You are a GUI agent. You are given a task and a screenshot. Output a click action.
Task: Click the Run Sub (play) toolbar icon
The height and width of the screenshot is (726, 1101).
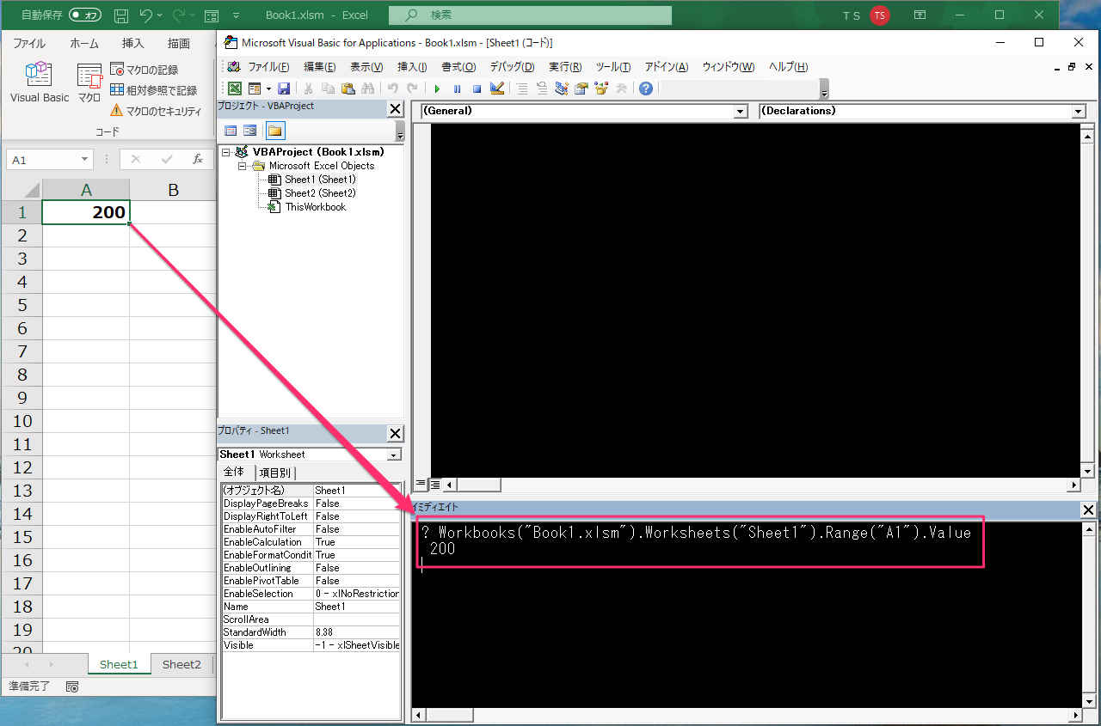[437, 88]
